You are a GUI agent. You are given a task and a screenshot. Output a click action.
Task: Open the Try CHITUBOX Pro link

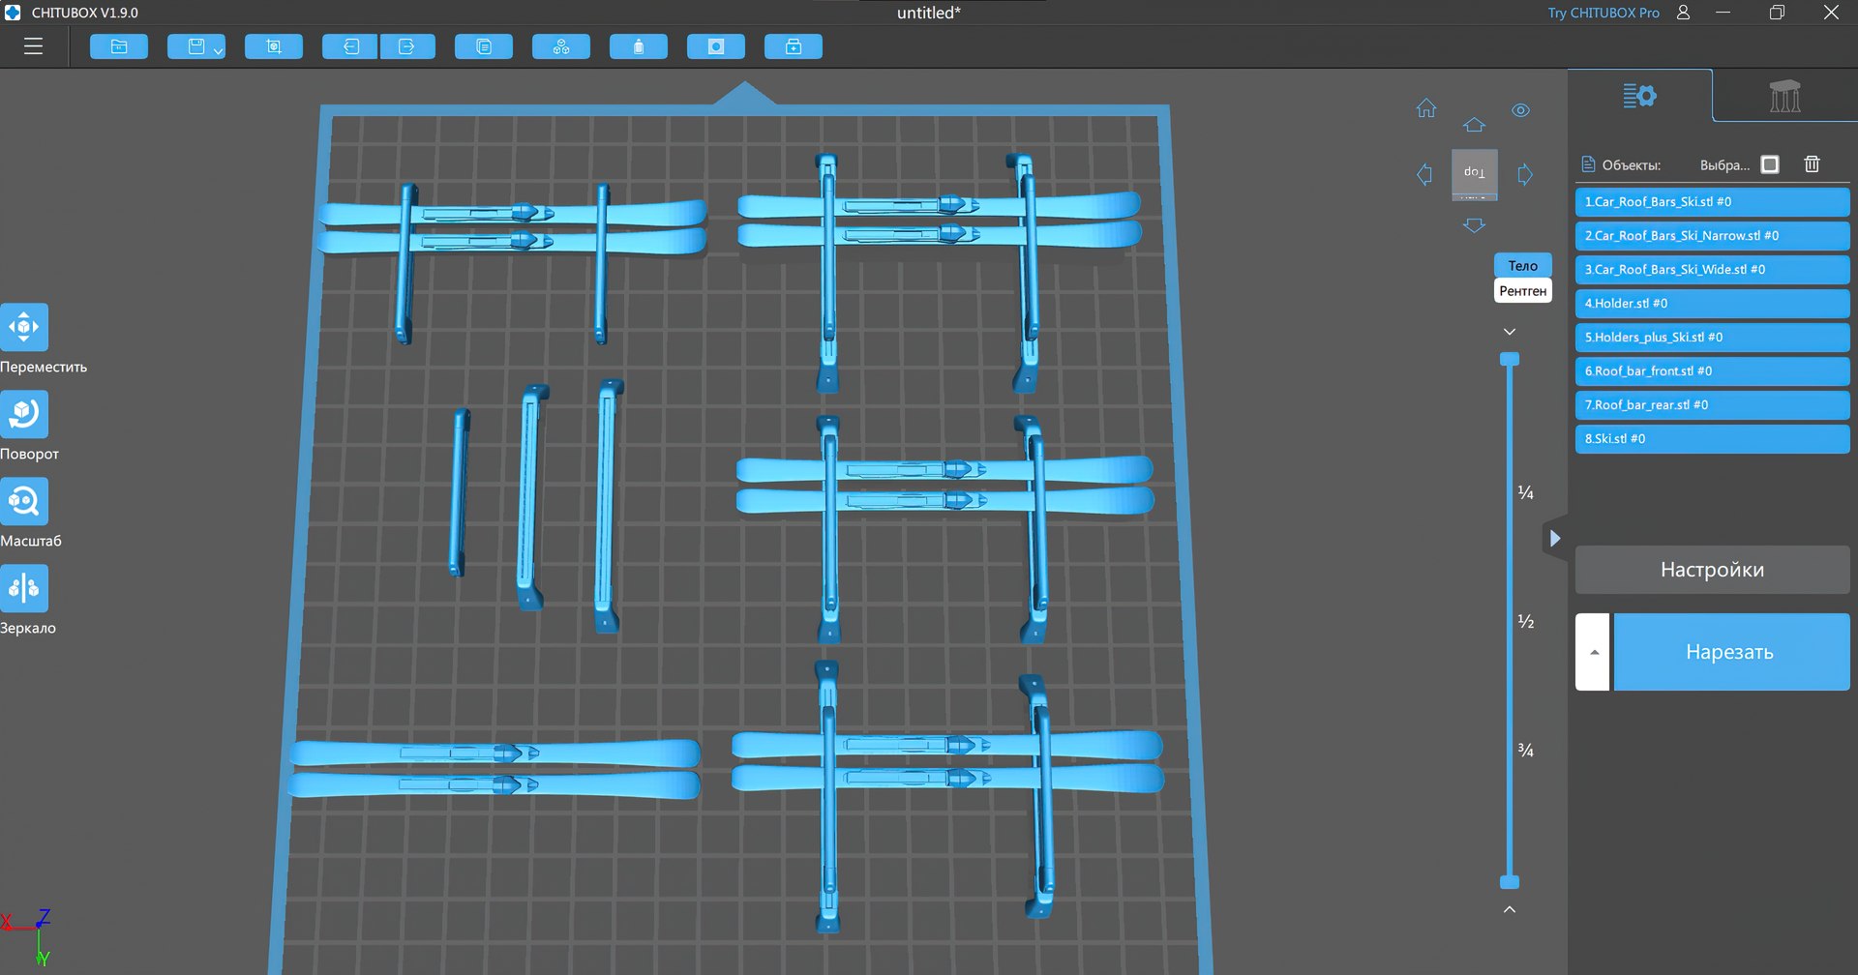tap(1603, 13)
